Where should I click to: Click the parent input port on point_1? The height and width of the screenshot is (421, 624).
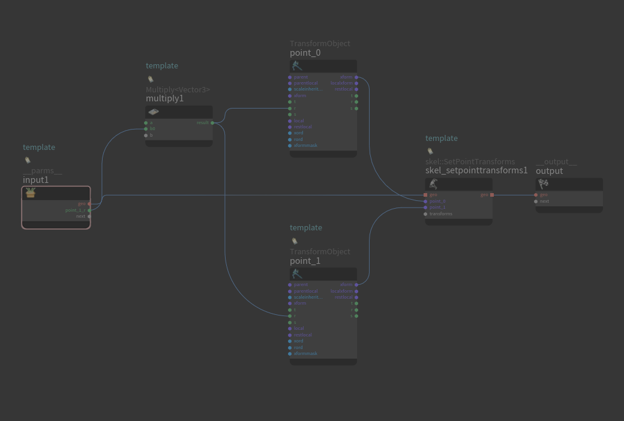pyautogui.click(x=290, y=285)
